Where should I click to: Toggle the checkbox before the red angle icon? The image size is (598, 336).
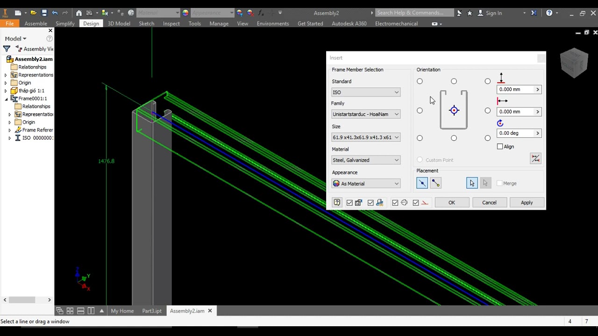pyautogui.click(x=416, y=203)
